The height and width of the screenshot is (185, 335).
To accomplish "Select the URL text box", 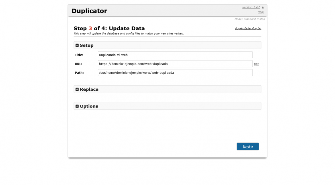I will click(175, 64).
